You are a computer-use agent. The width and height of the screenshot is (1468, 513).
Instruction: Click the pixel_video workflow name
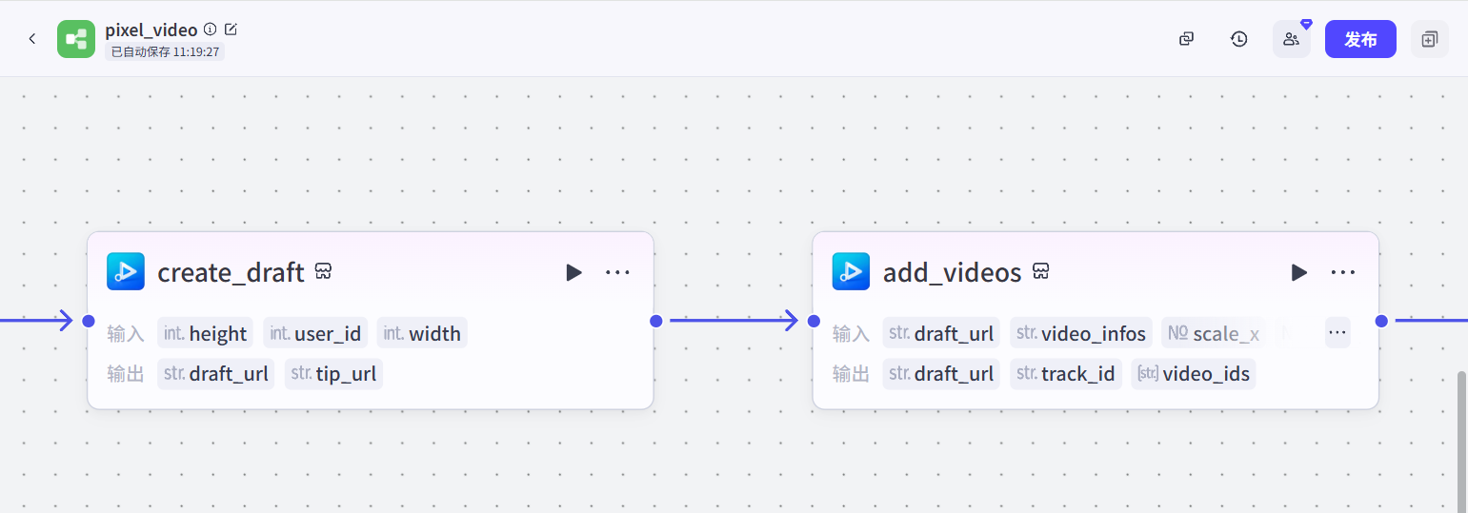coord(151,30)
